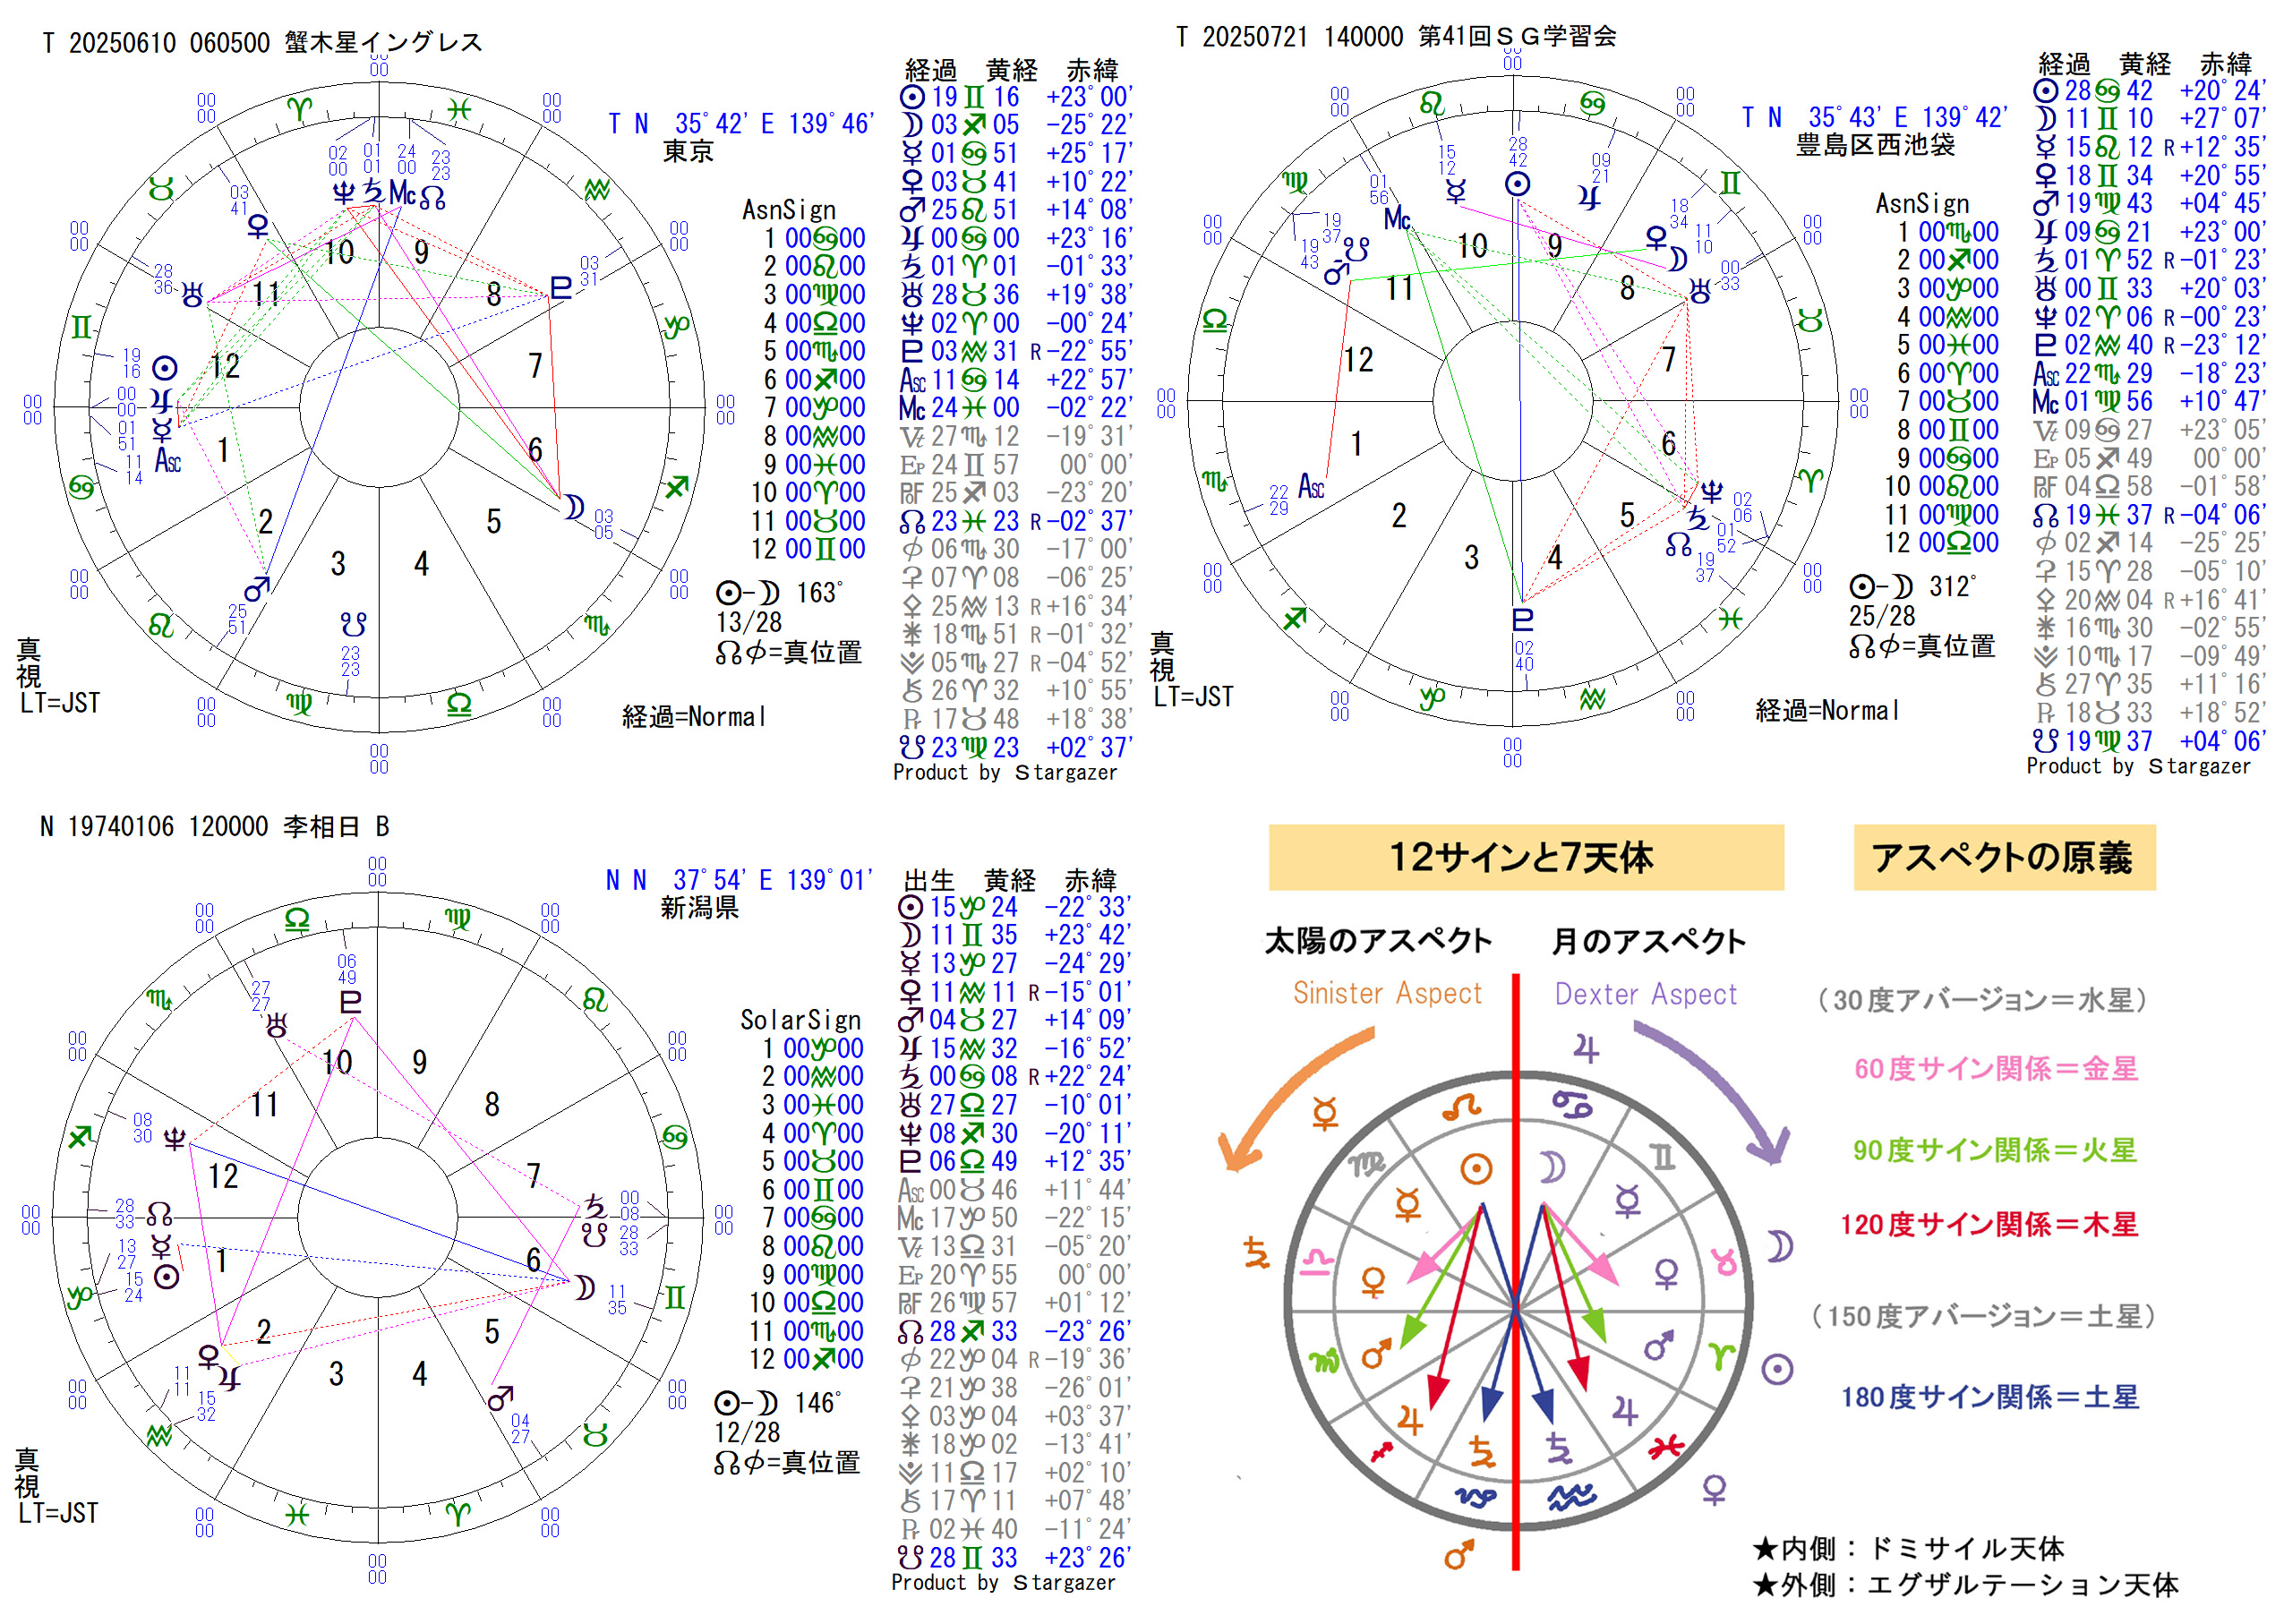The height and width of the screenshot is (1624, 2284).
Task: Click （150度アバージョン＝土星） text
Action: [1985, 1315]
